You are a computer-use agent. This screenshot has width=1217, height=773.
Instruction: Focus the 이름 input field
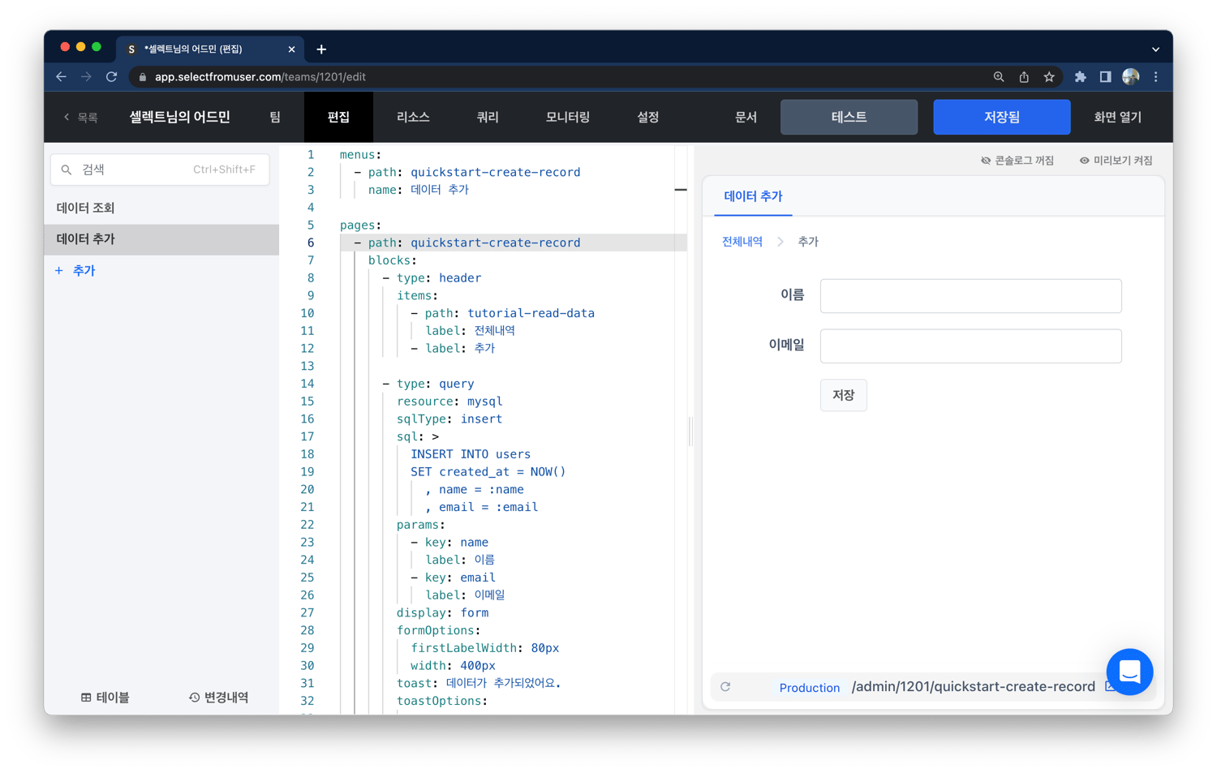click(x=970, y=296)
